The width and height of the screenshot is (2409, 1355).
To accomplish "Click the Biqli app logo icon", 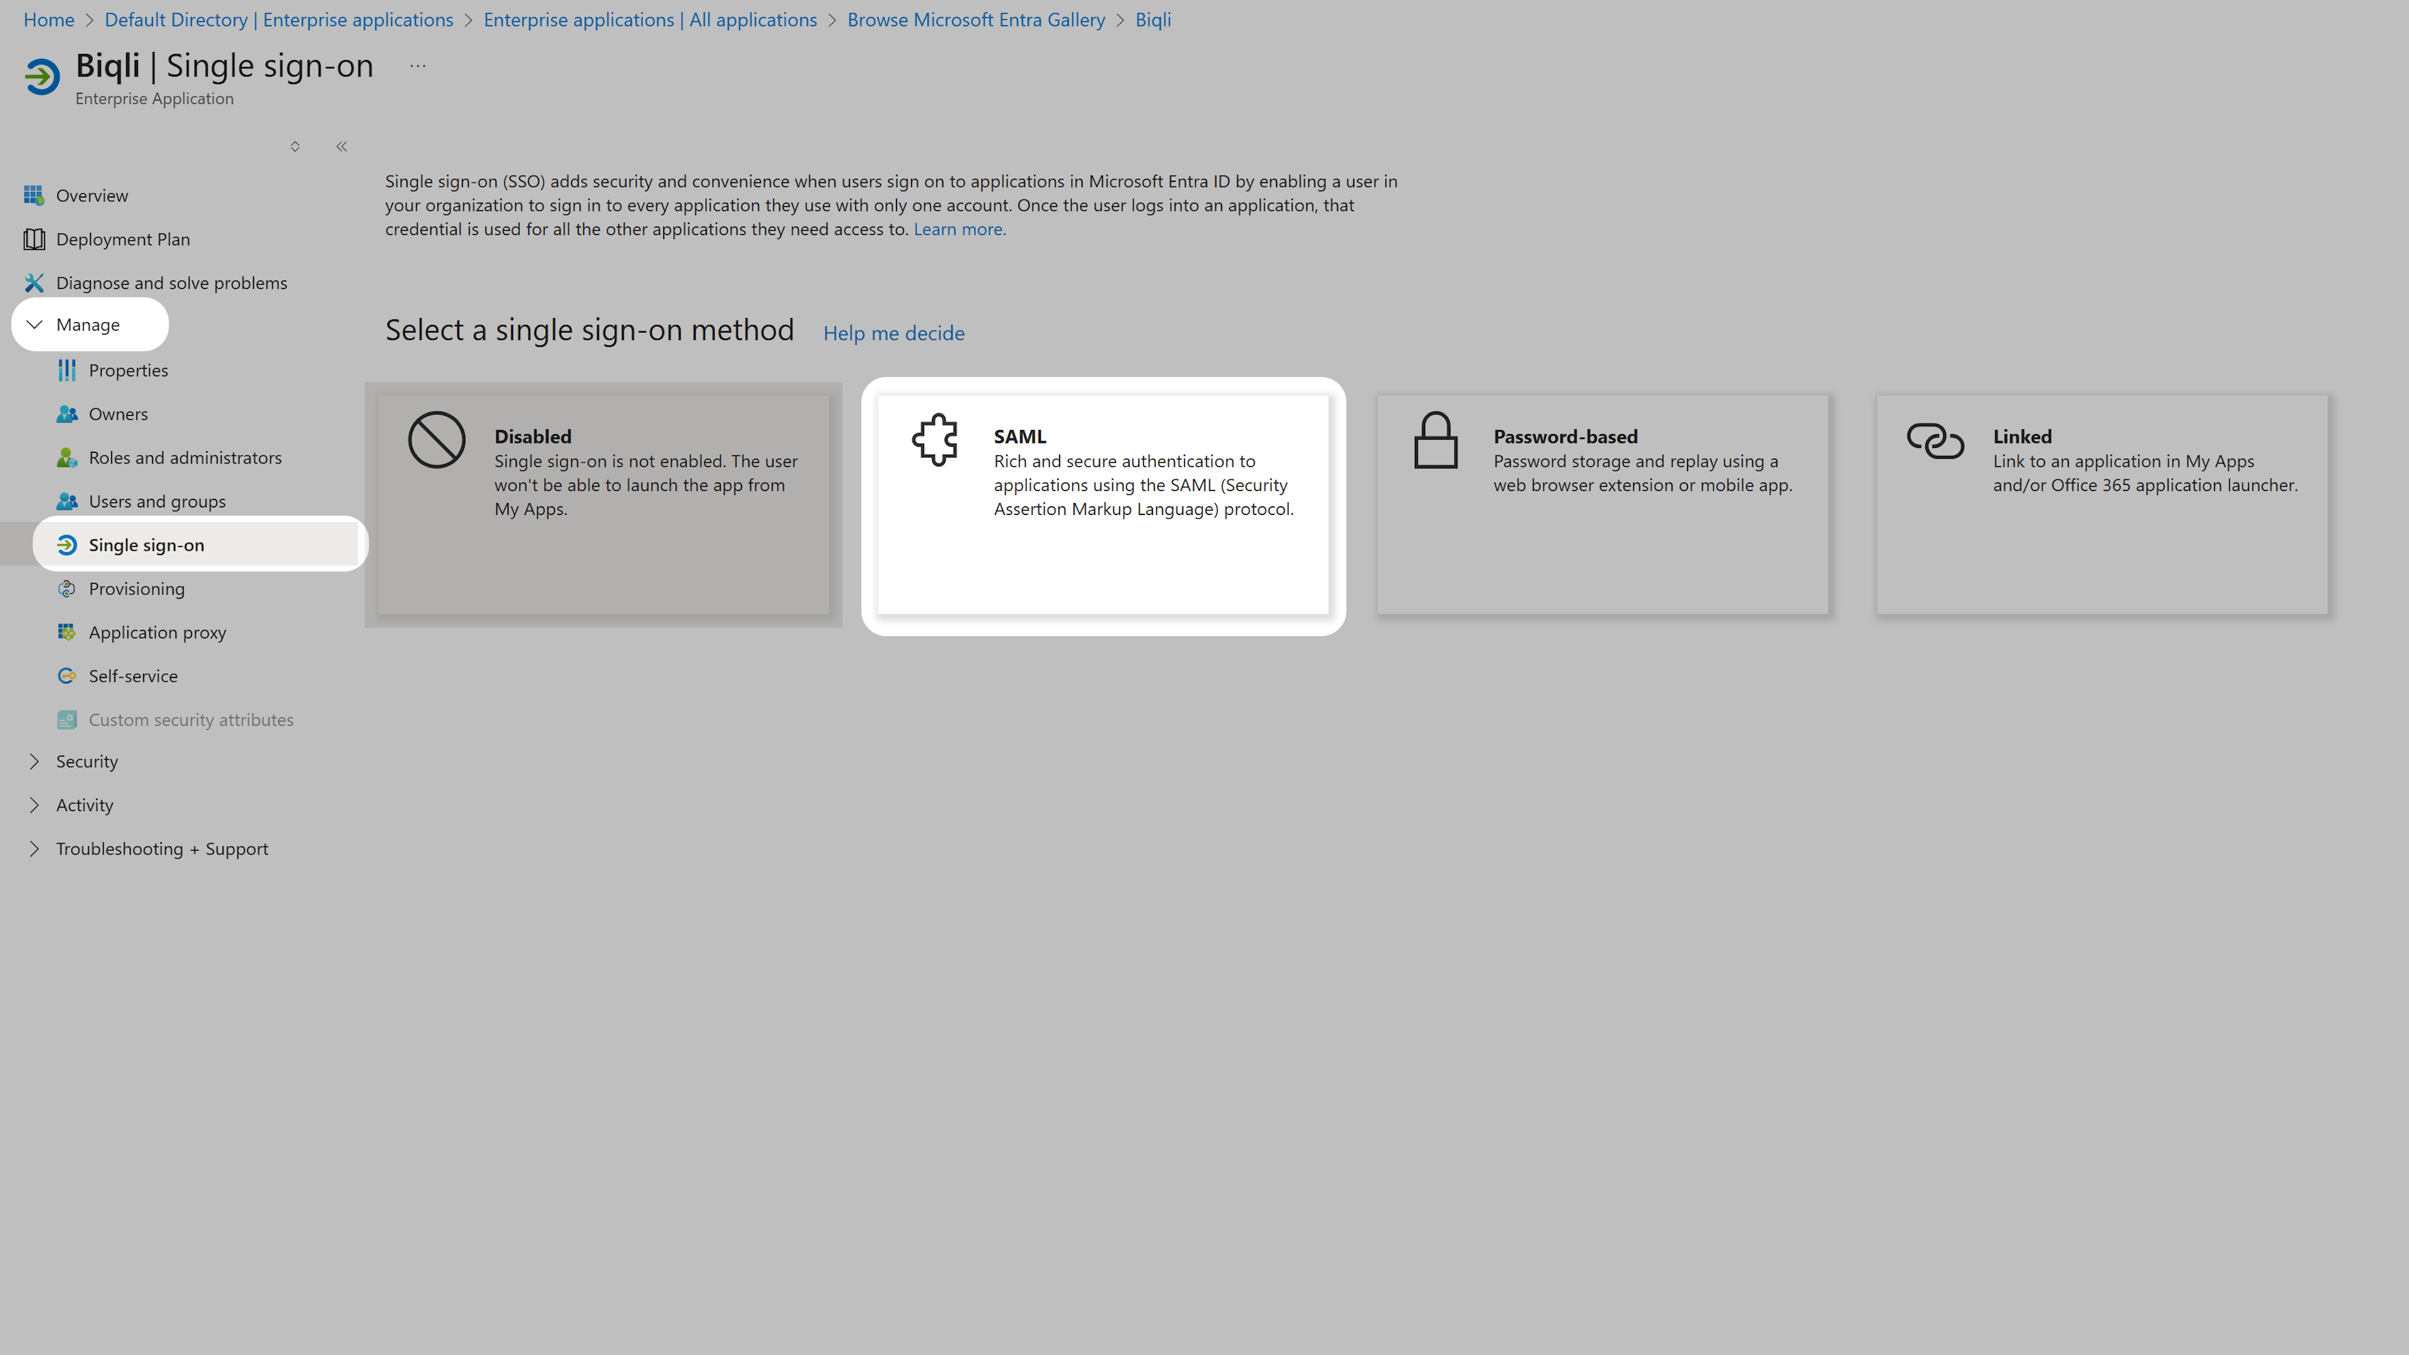I will pos(42,77).
